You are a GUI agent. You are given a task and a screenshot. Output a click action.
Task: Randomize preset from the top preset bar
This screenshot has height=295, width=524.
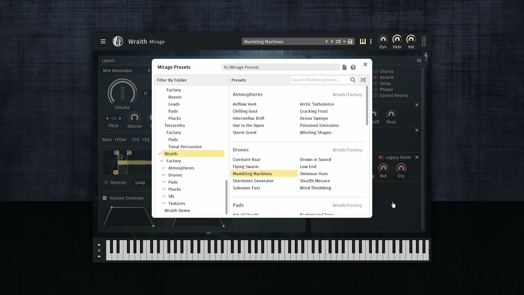tap(338, 41)
